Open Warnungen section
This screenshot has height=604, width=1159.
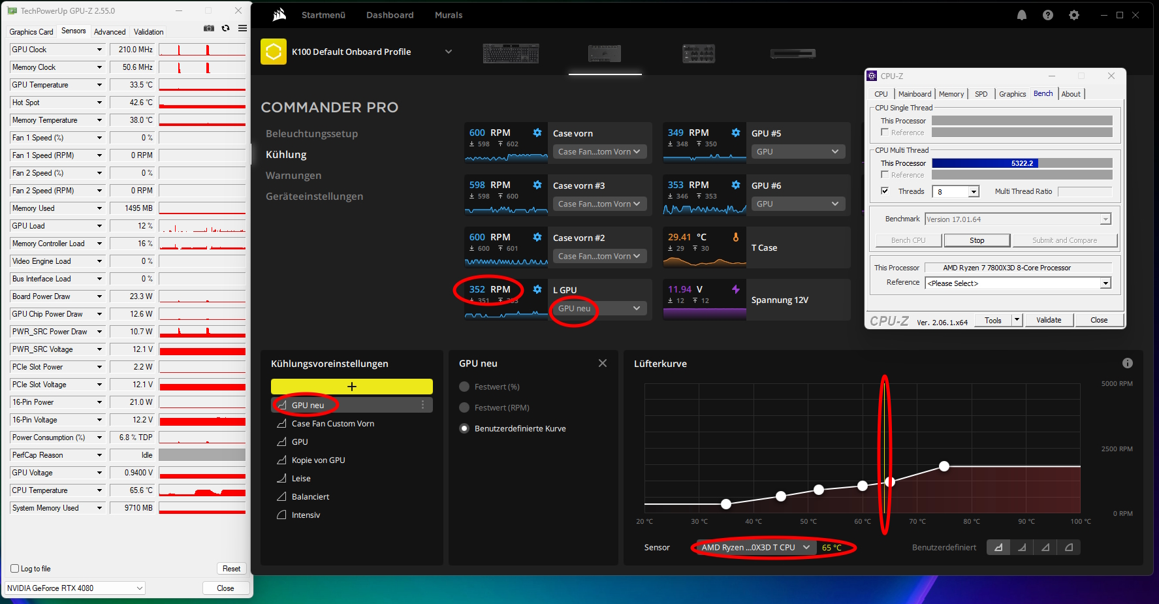point(294,175)
